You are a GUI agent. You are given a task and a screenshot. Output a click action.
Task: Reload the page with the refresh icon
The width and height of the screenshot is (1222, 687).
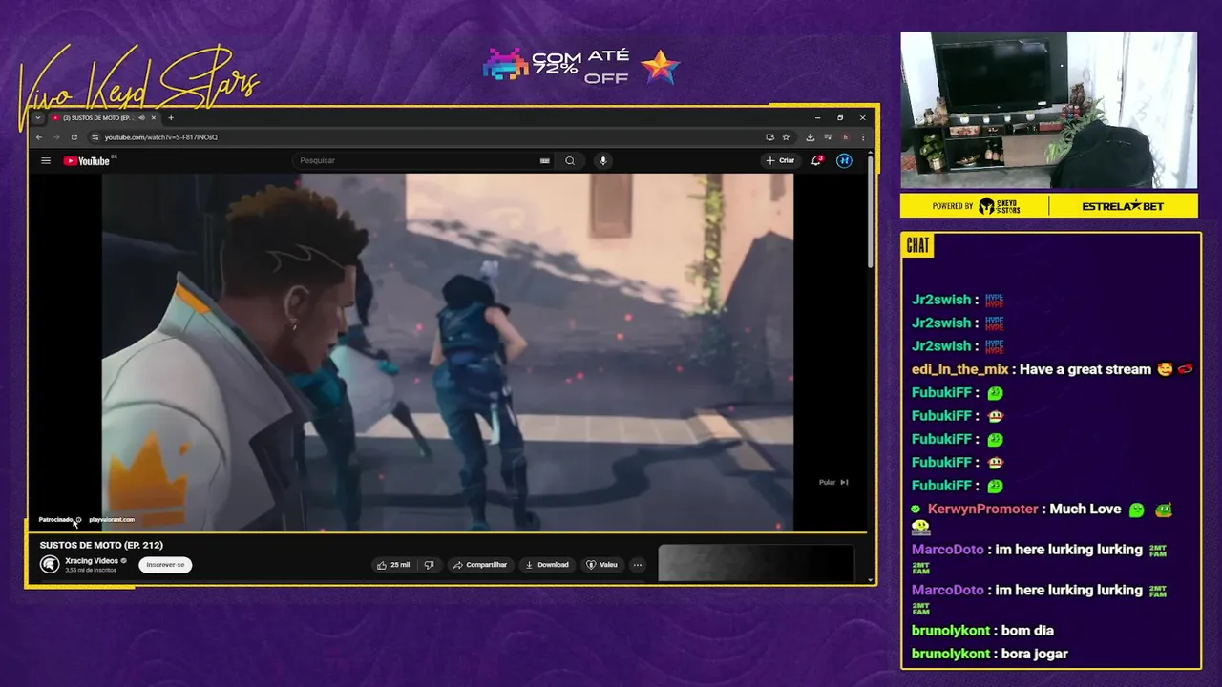coord(74,137)
